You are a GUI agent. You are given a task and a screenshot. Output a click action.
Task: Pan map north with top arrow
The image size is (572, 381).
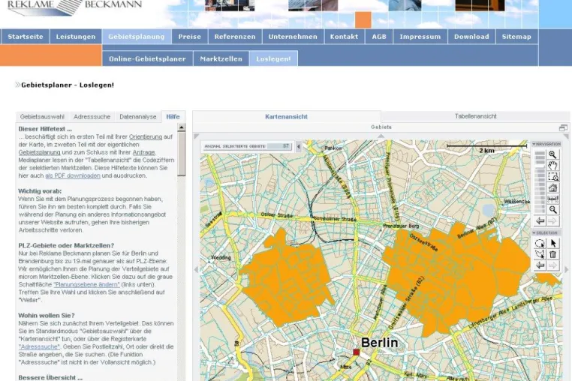(x=381, y=136)
